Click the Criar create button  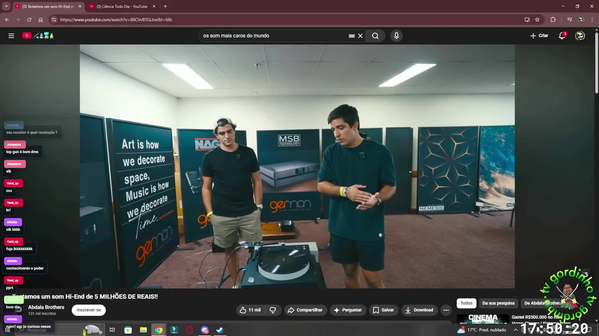pyautogui.click(x=539, y=35)
